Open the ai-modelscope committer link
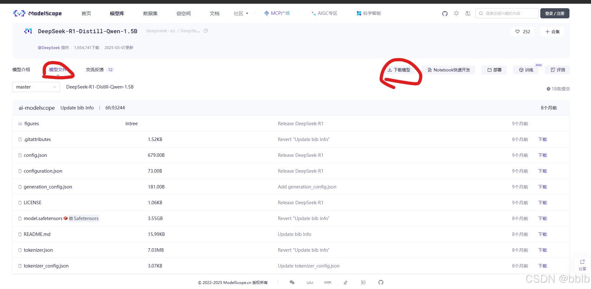The image size is (591, 289). pos(37,108)
